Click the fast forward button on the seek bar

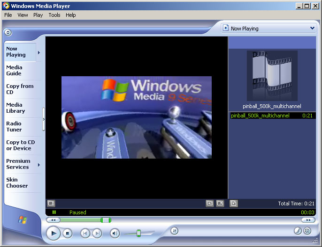[x=308, y=220]
